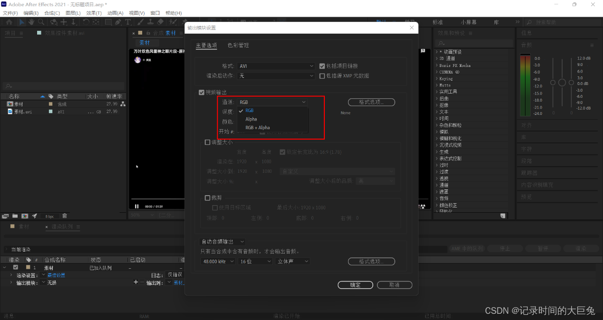603x320 pixels.
Task: Click the 最佳设置 render settings link
Action: [56, 275]
